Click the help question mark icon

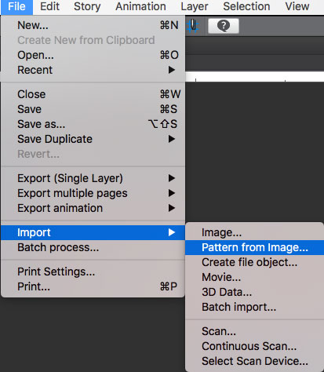[224, 26]
